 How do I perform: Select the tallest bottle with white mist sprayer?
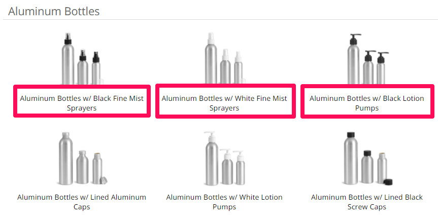click(x=211, y=58)
